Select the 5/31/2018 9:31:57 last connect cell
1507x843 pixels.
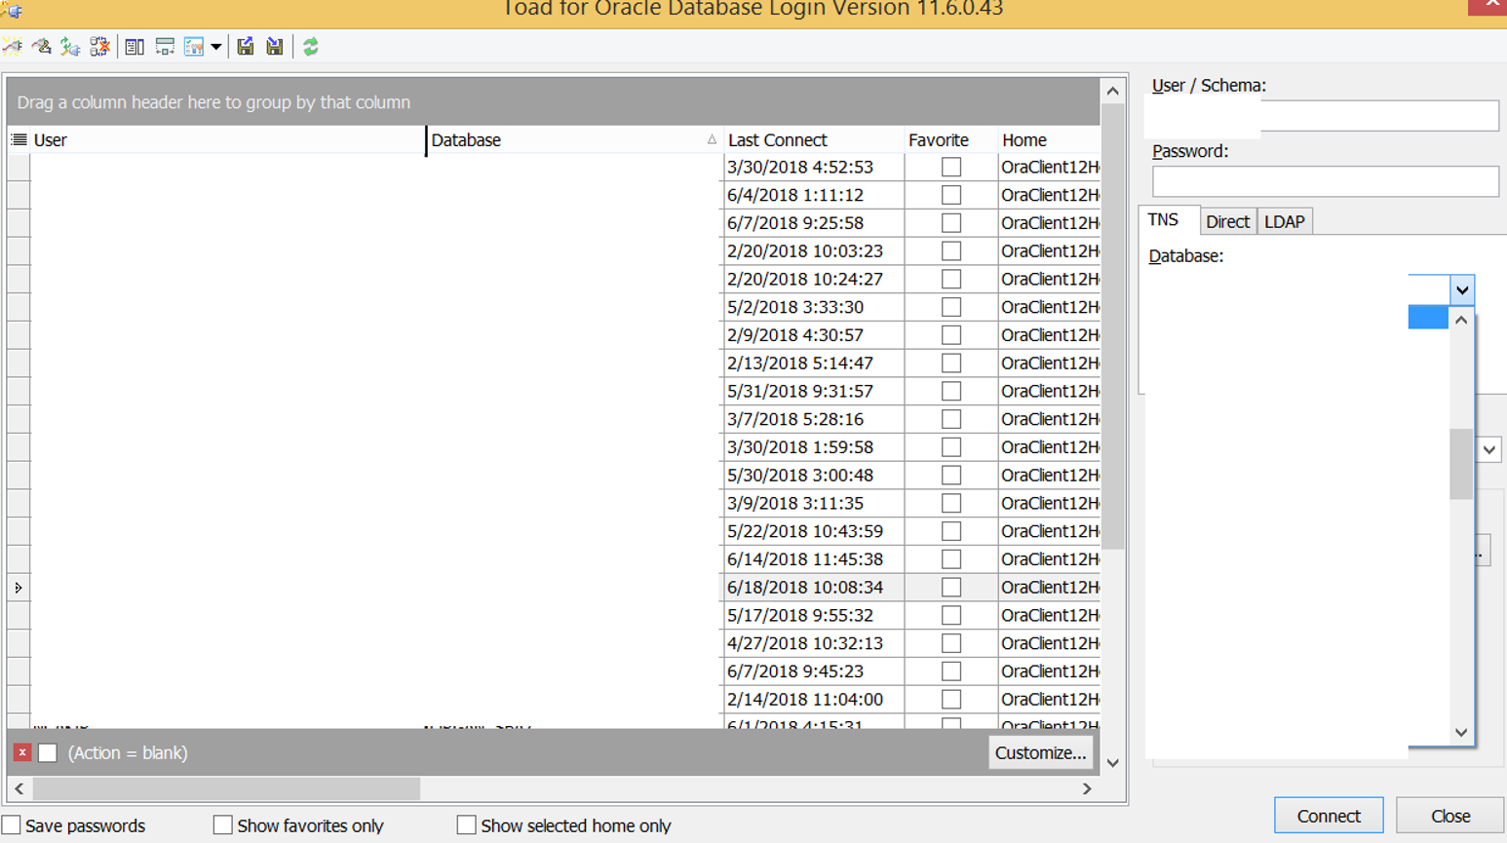[x=813, y=391]
